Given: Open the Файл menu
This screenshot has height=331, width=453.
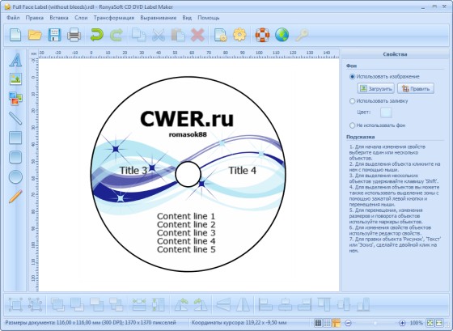Looking at the screenshot, I should pyautogui.click(x=13, y=18).
